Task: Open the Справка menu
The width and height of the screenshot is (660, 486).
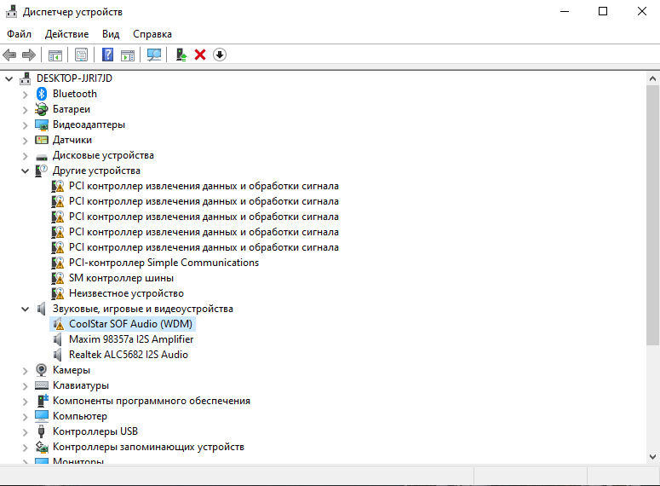Action: click(152, 34)
